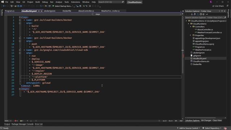Click the green Start run arrow

click(53, 6)
